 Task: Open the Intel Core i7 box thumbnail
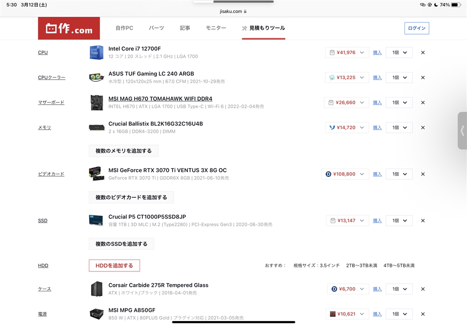coord(97,52)
